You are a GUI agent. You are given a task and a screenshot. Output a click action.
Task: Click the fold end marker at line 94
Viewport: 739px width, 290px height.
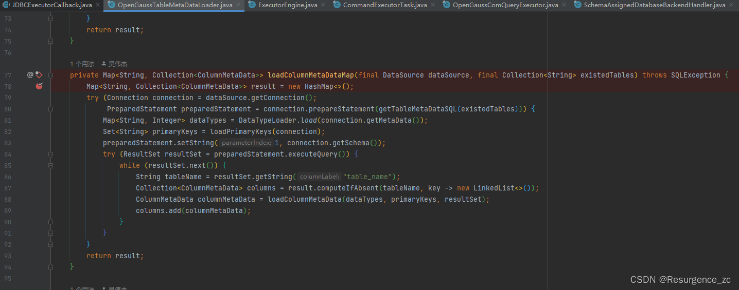(50, 267)
